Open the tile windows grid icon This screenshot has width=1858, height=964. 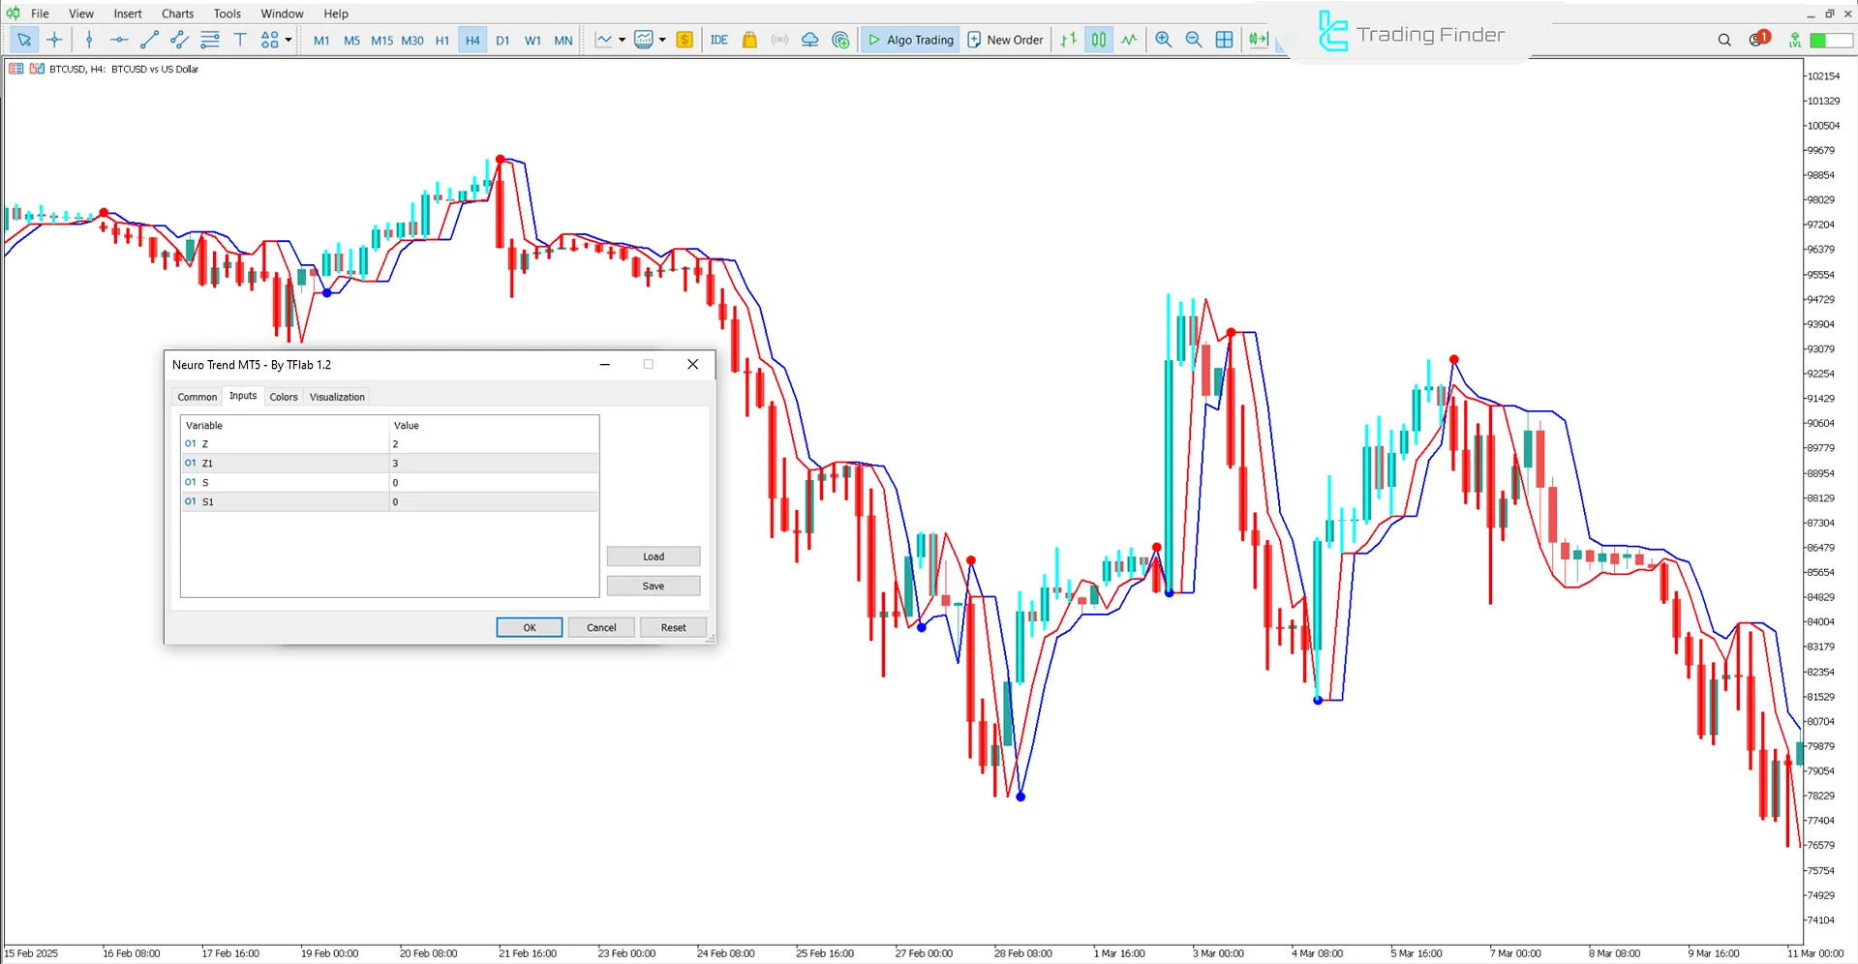pos(1224,40)
